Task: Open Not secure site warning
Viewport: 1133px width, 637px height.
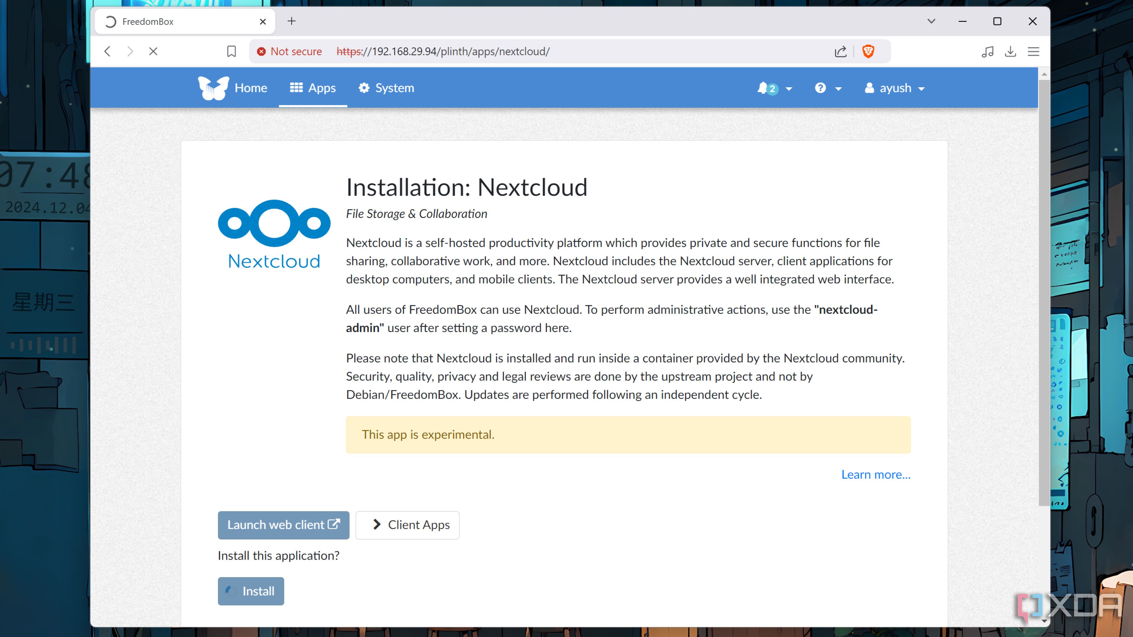Action: [x=289, y=51]
